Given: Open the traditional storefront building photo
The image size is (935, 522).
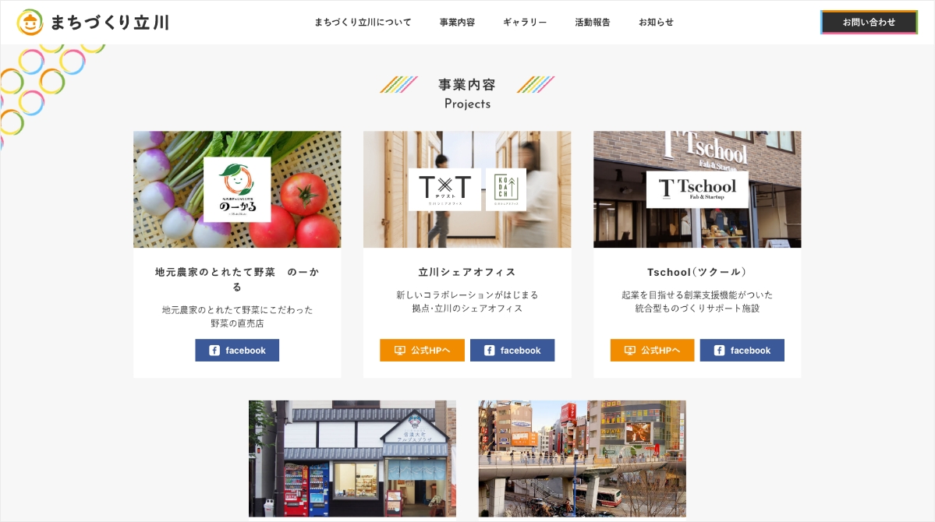Looking at the screenshot, I should pos(352,458).
